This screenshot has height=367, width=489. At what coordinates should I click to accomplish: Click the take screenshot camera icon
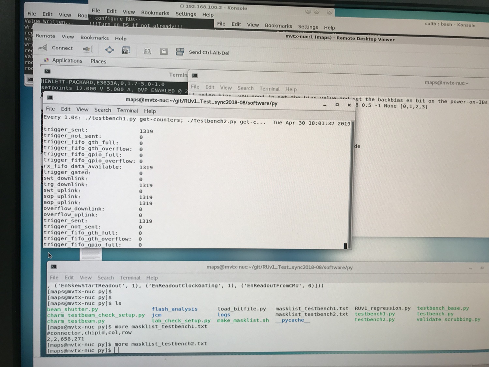[x=126, y=50]
